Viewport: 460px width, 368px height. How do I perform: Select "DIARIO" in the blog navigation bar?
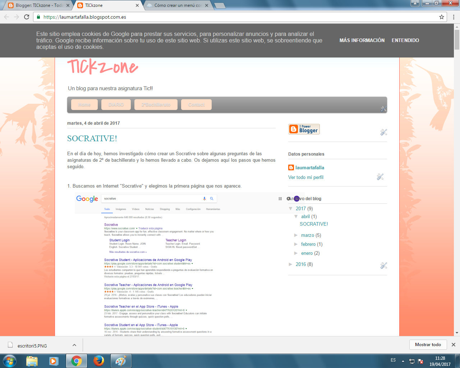tap(117, 105)
